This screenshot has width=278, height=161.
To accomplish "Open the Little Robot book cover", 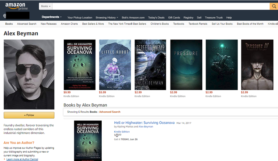I will pyautogui.click(x=115, y=65).
